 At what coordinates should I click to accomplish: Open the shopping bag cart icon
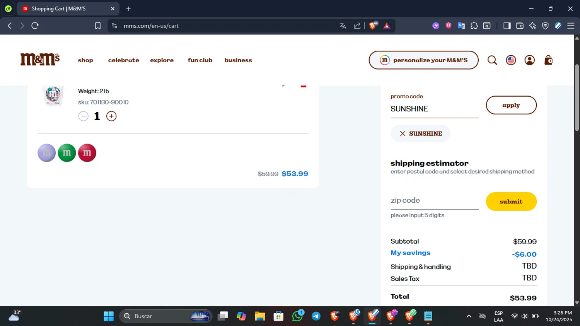[x=548, y=60]
